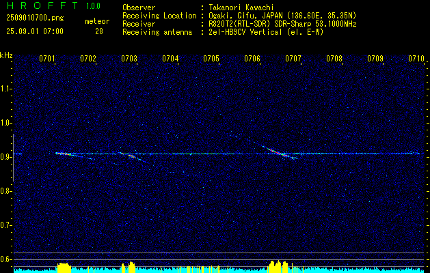
Task: Click the 1.0 kHz axis label
Action: coord(5,123)
